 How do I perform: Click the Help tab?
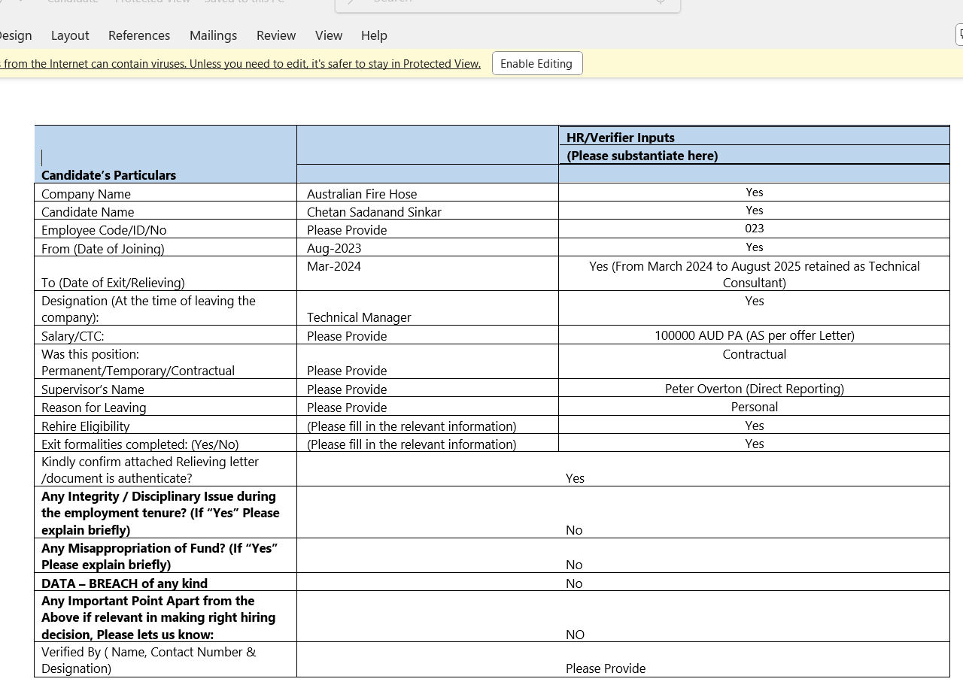pos(374,35)
